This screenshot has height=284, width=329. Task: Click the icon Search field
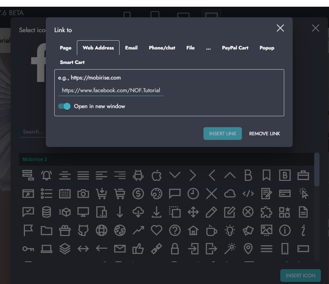pyautogui.click(x=33, y=132)
